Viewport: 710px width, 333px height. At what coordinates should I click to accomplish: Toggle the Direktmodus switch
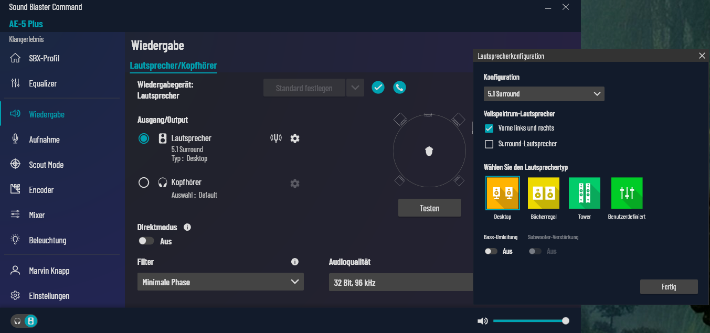[146, 241]
